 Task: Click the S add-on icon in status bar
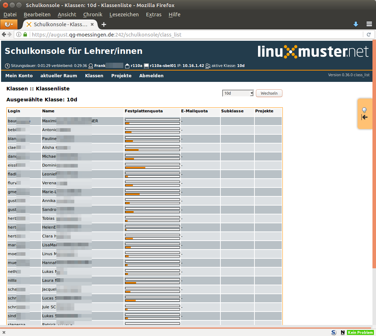333,332
